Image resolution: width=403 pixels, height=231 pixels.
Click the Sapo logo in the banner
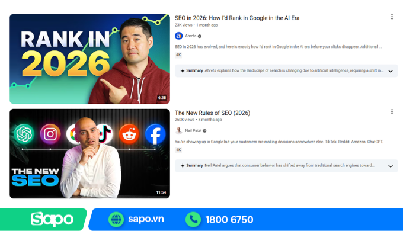pos(52,219)
